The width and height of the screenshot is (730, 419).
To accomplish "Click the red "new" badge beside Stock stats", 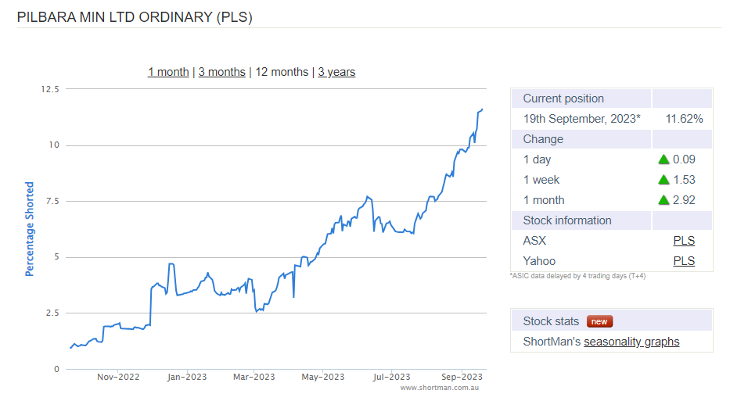I will (x=600, y=321).
